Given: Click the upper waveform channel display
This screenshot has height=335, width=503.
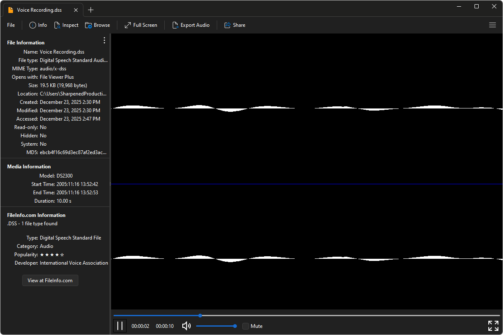Looking at the screenshot, I should point(306,108).
